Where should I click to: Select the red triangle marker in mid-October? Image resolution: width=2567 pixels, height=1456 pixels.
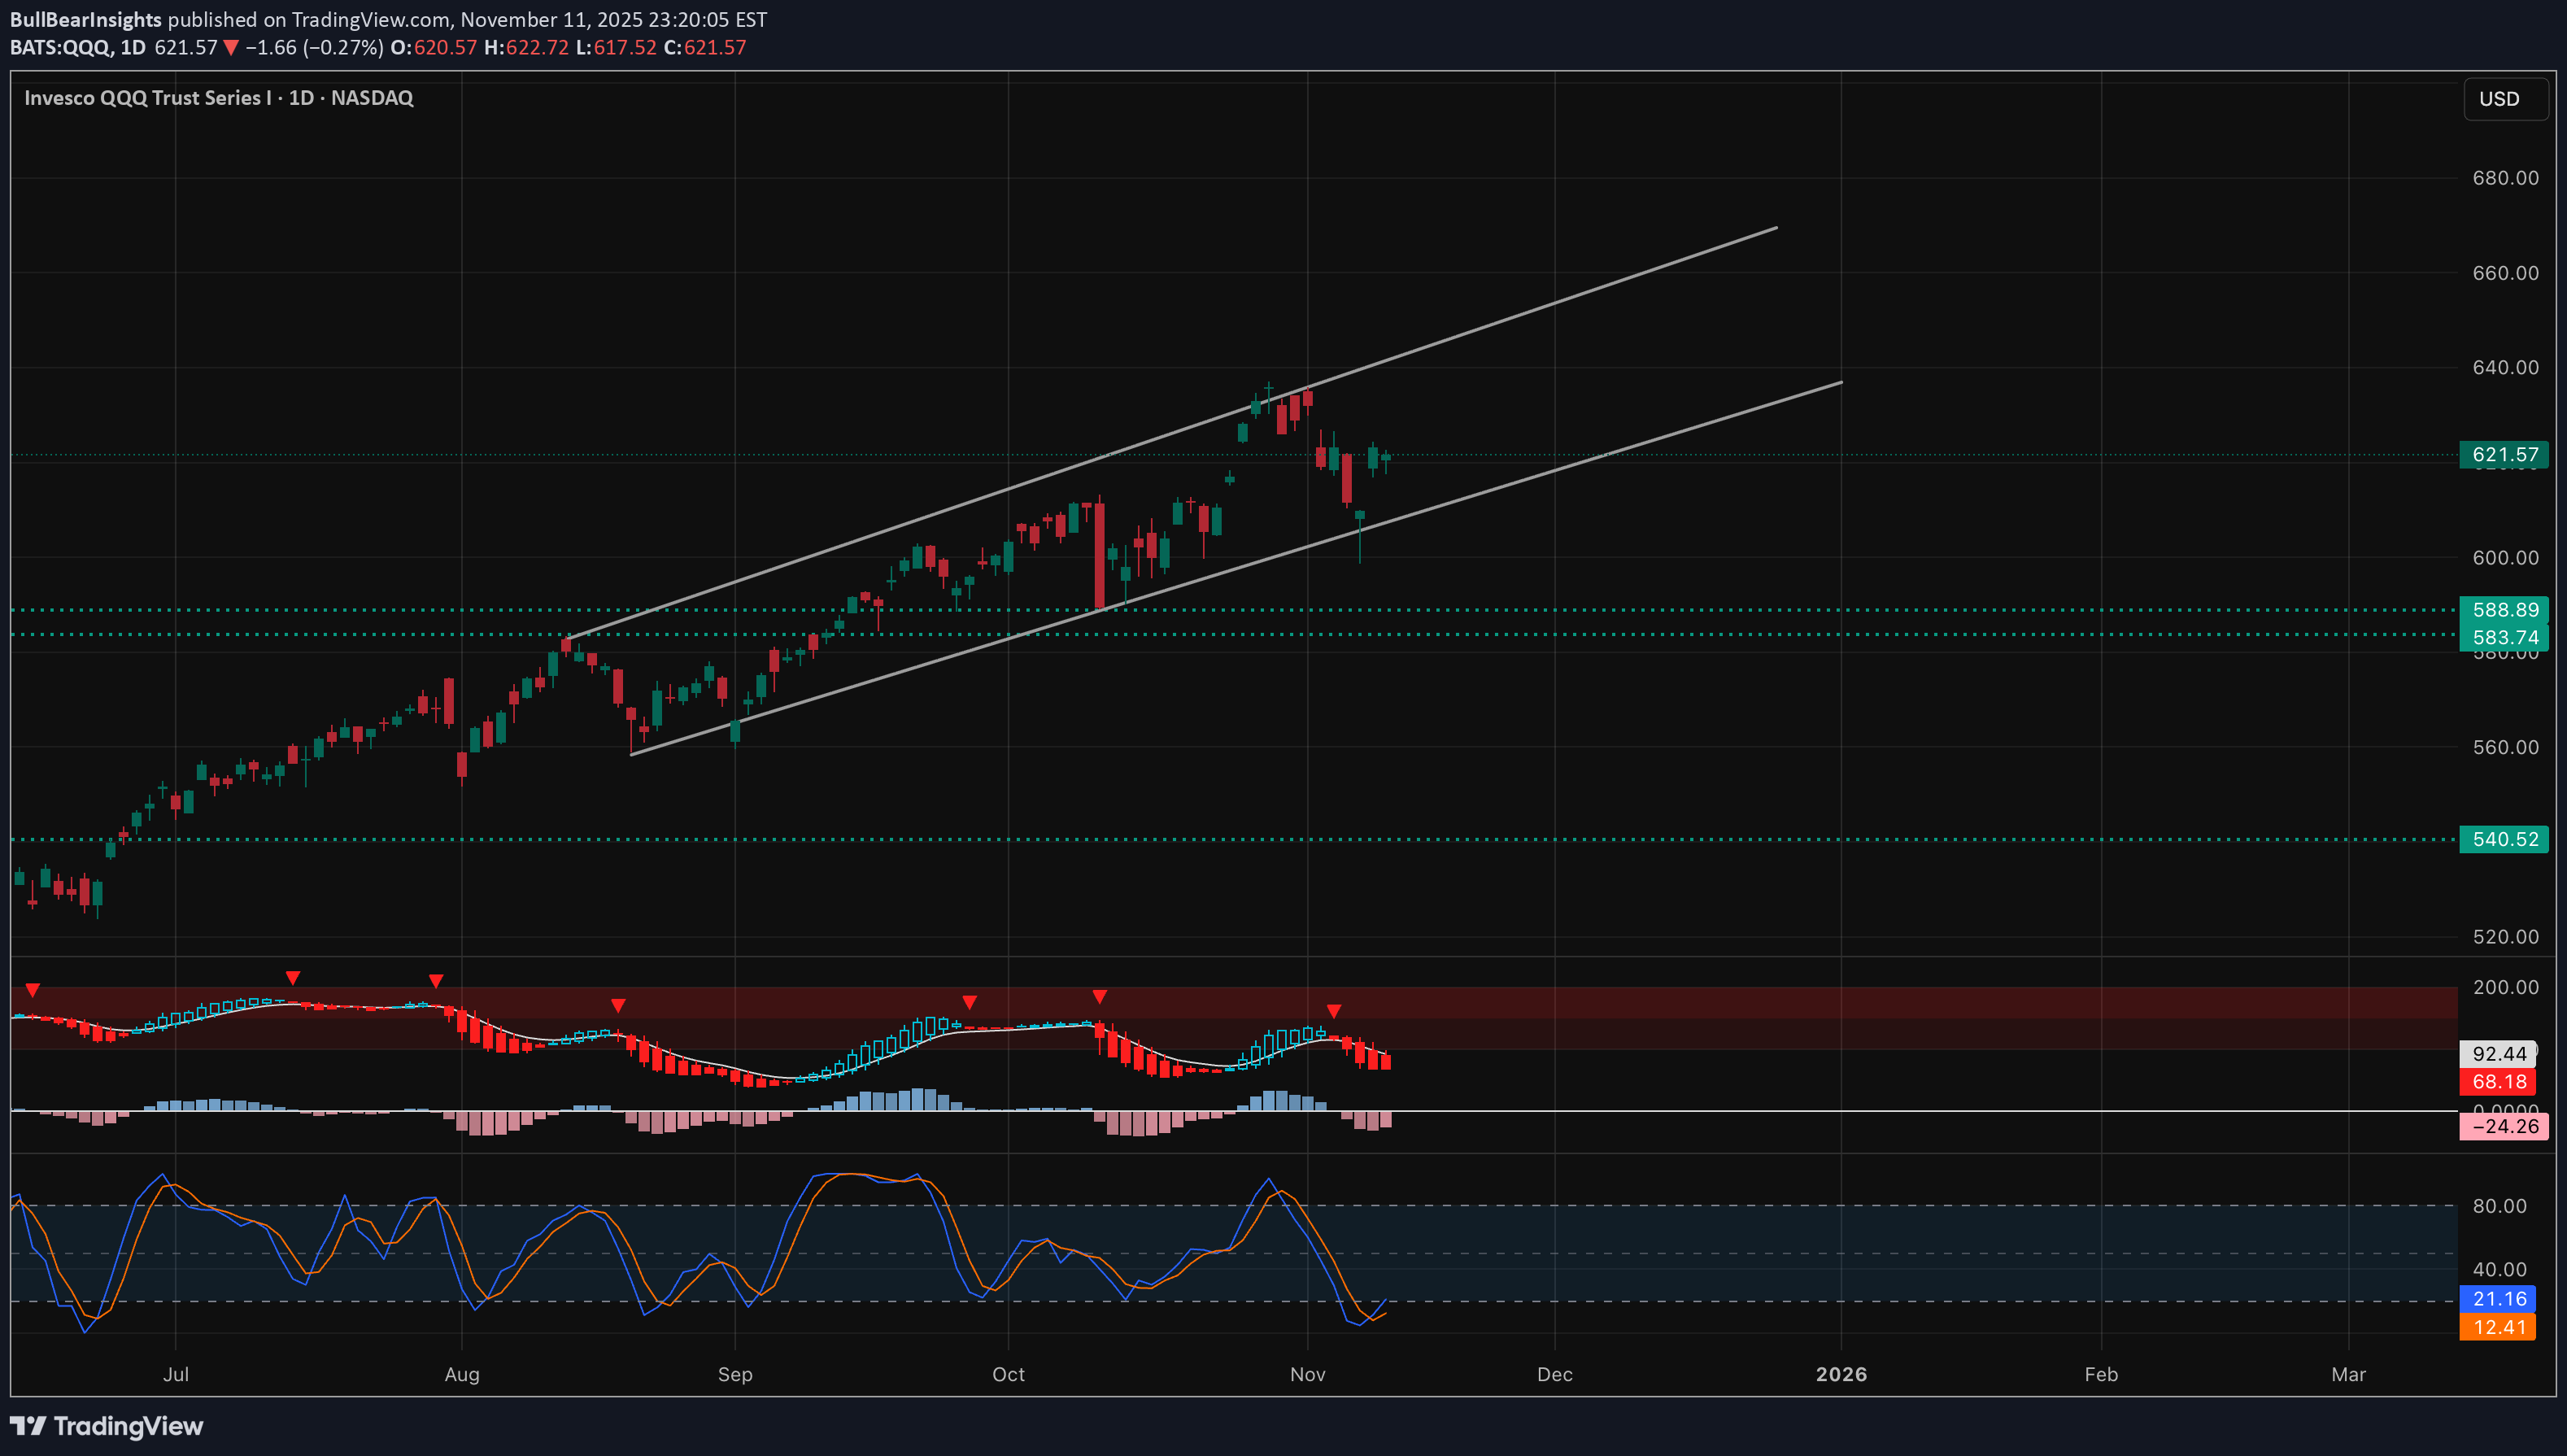pyautogui.click(x=1100, y=997)
